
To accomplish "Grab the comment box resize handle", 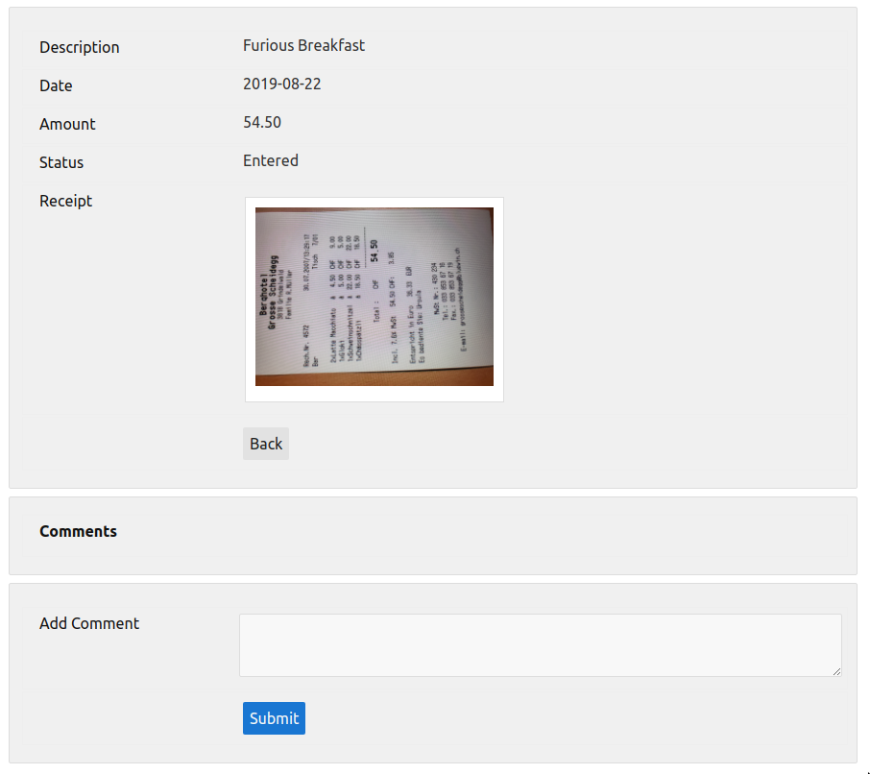I will [836, 671].
